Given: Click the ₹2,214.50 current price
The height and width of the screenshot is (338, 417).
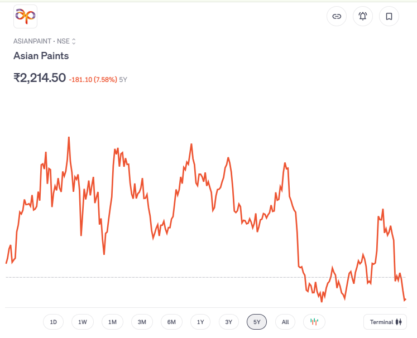Looking at the screenshot, I should point(40,78).
